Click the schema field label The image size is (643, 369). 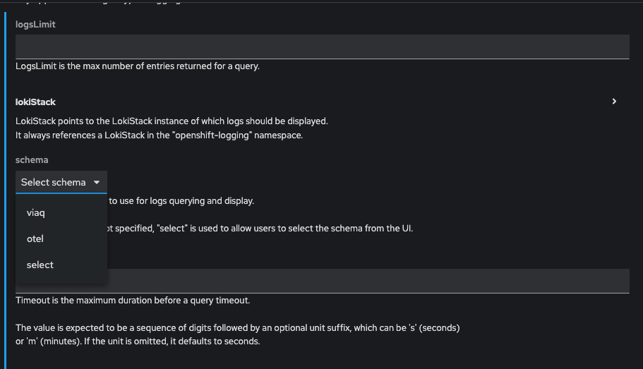pyautogui.click(x=32, y=160)
